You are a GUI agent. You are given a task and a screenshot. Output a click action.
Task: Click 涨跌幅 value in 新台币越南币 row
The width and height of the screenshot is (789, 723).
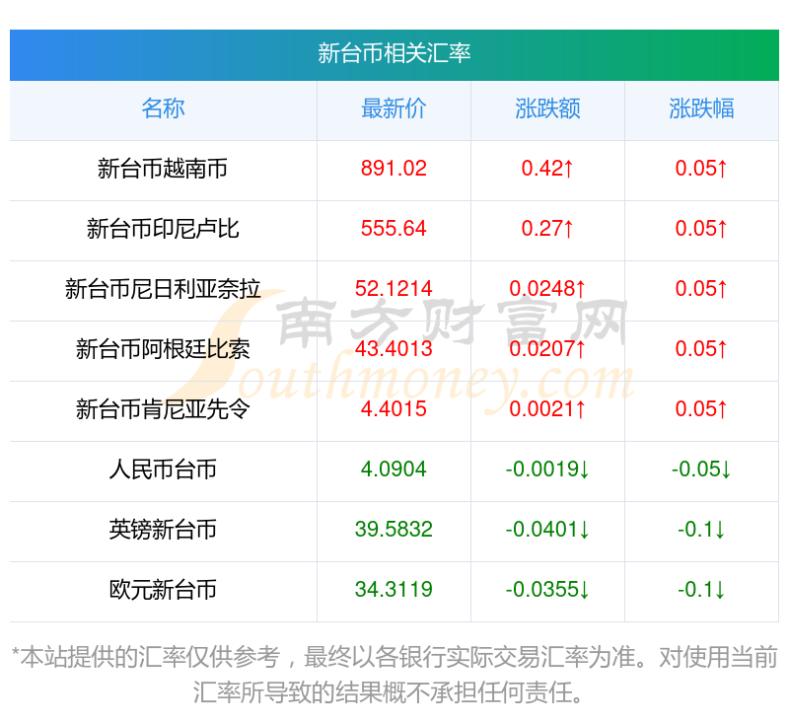(701, 169)
